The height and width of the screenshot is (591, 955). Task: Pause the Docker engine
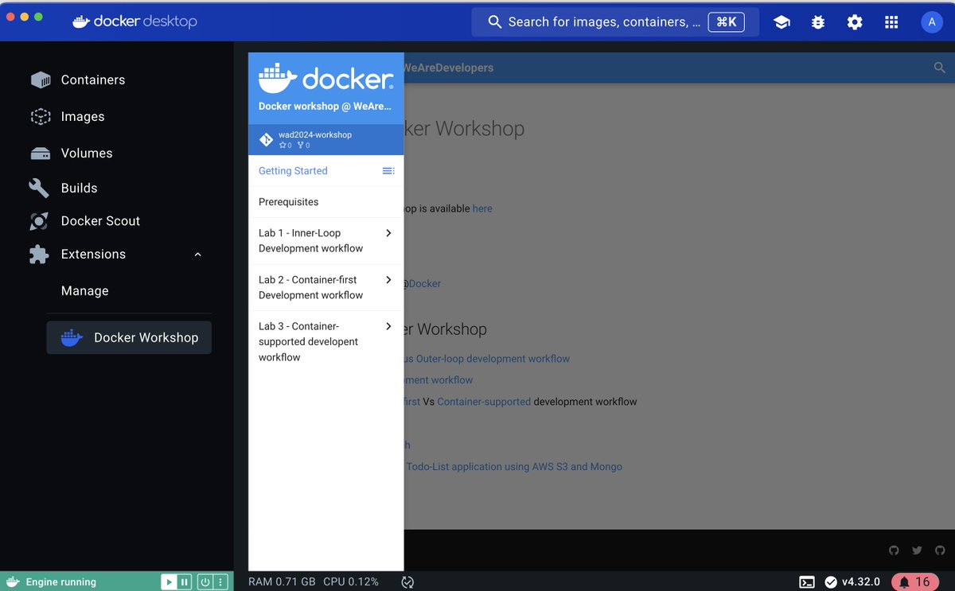(x=185, y=581)
